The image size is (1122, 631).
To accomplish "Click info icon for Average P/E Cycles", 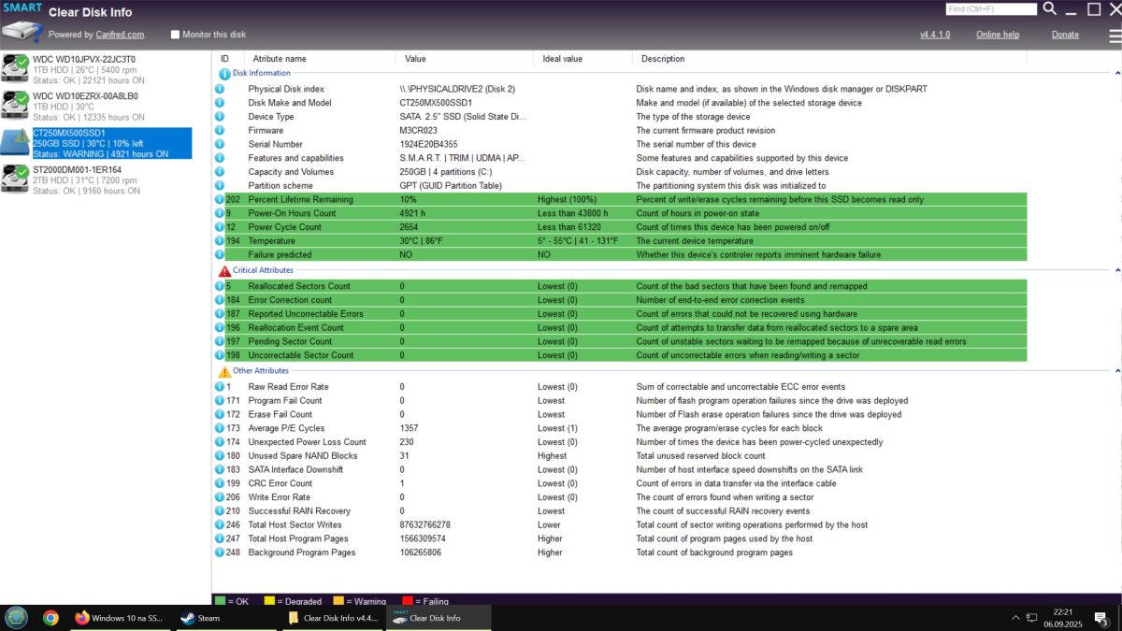I will tap(220, 428).
